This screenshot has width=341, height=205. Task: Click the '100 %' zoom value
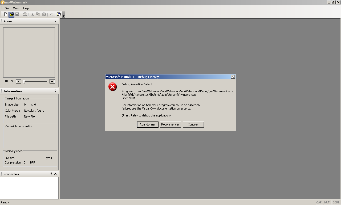pos(9,81)
